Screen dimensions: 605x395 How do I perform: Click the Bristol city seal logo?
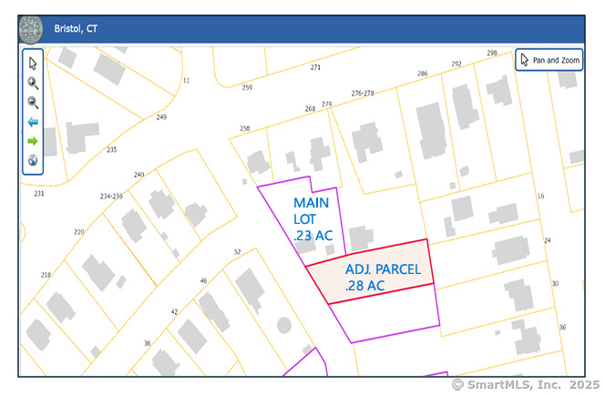31,28
